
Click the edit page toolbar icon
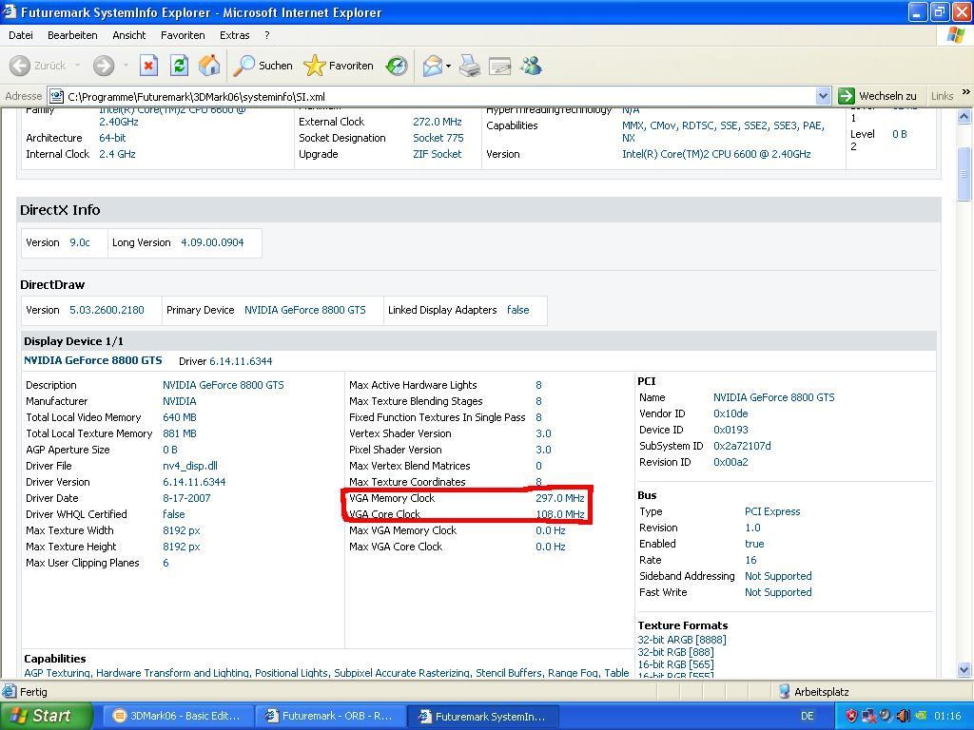499,66
